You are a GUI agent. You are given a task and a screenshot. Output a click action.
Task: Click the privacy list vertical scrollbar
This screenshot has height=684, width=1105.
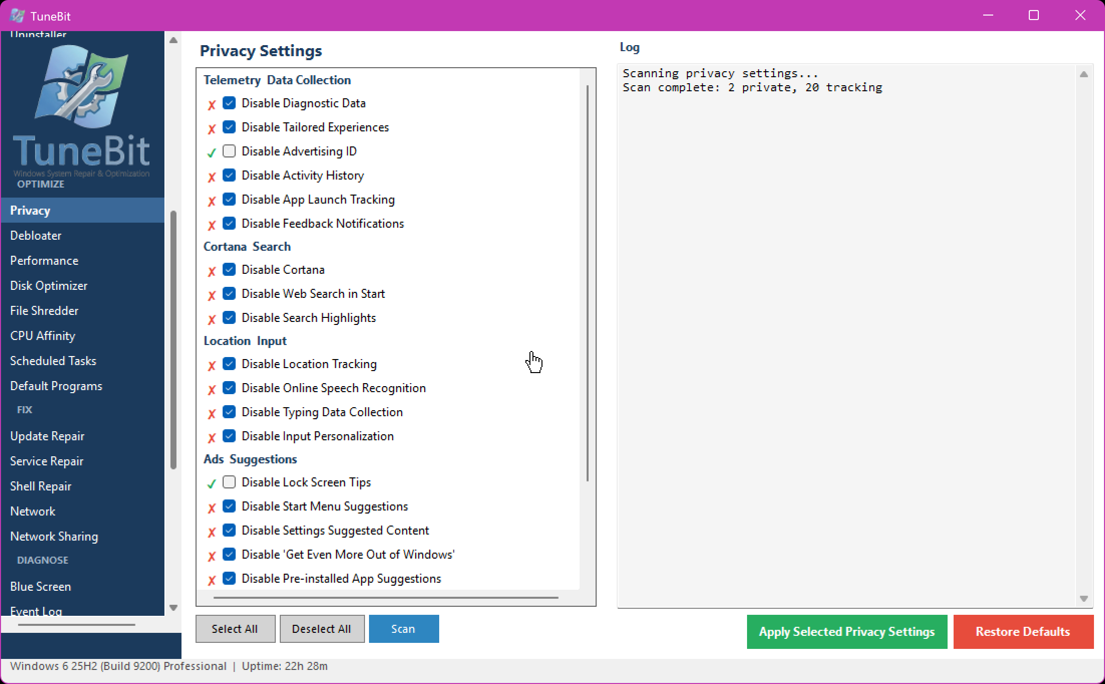pyautogui.click(x=587, y=283)
